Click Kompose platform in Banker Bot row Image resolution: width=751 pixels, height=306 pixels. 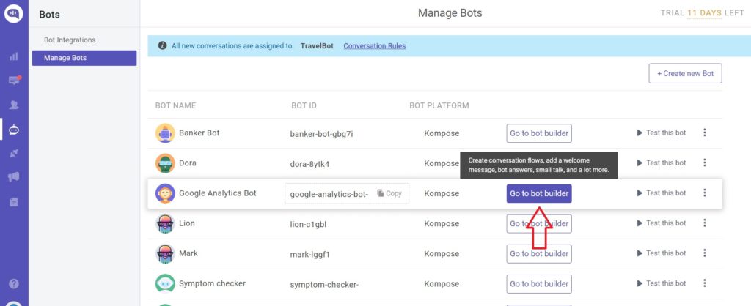(x=442, y=133)
